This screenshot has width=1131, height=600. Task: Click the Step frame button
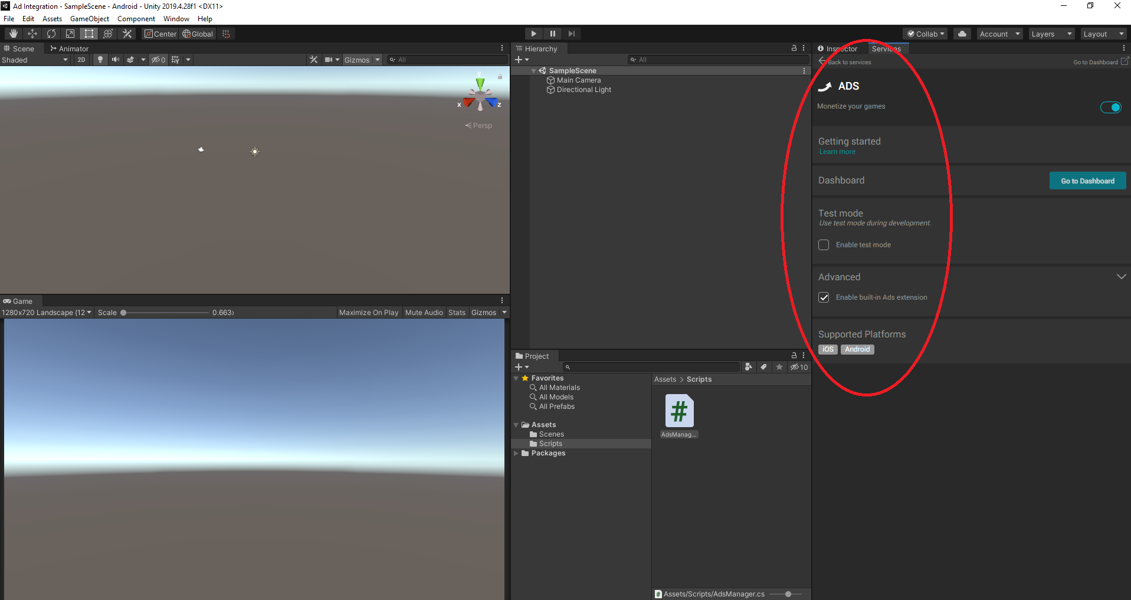[x=571, y=34]
